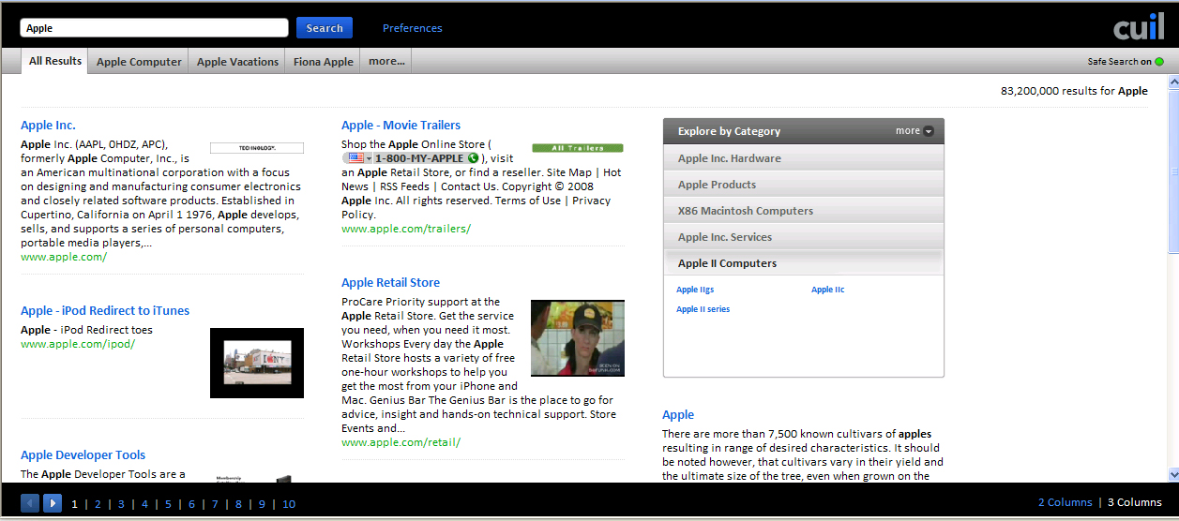Click the Apple Retail Store thumbnail

pos(578,338)
